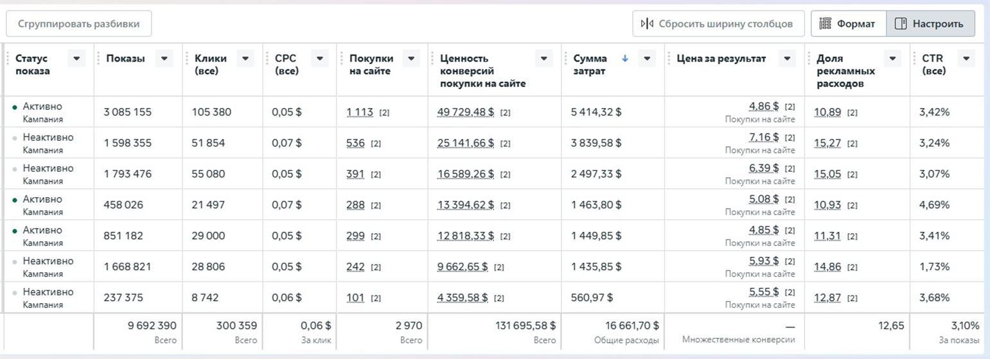Click cost per result 5,55 $
The width and height of the screenshot is (990, 359).
pyautogui.click(x=764, y=291)
